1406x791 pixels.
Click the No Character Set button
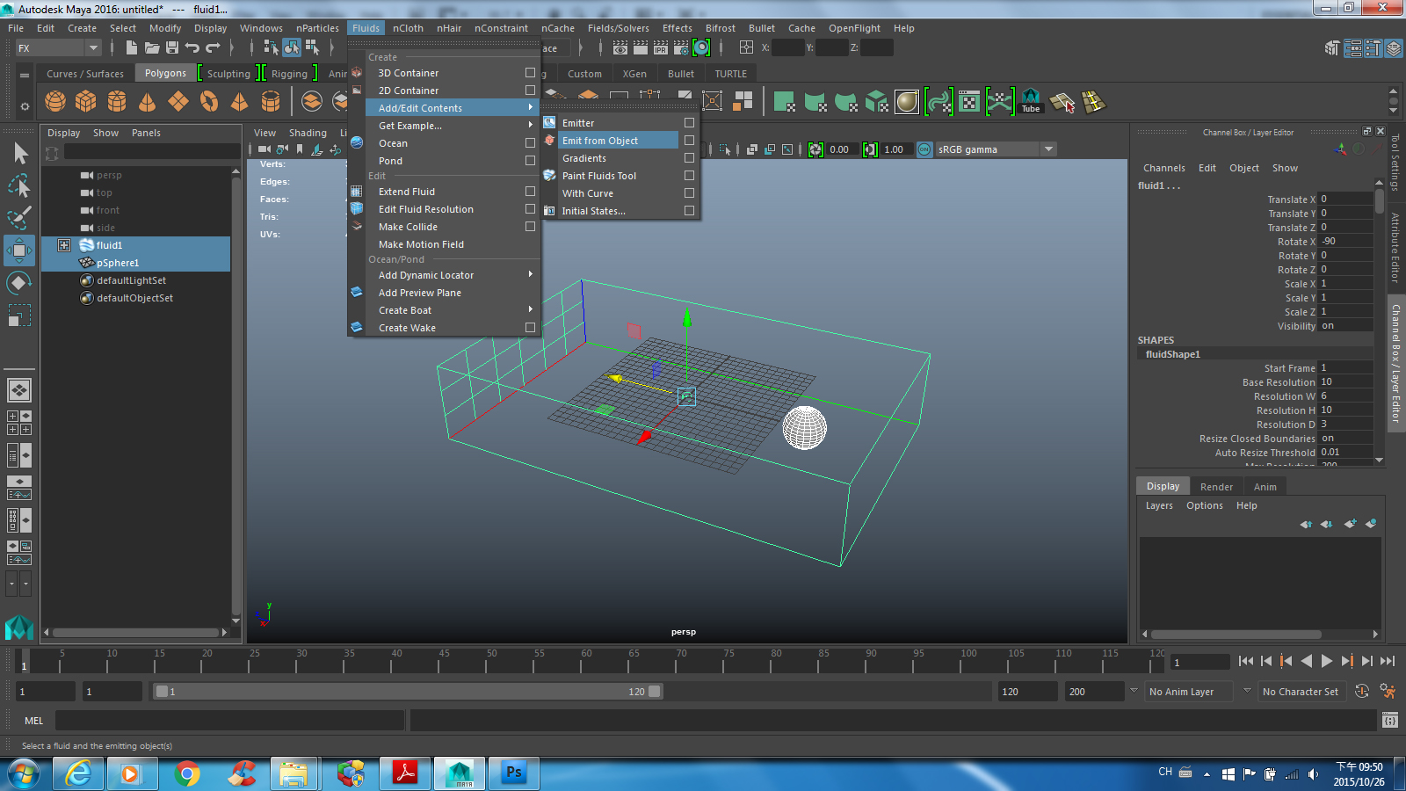1301,691
